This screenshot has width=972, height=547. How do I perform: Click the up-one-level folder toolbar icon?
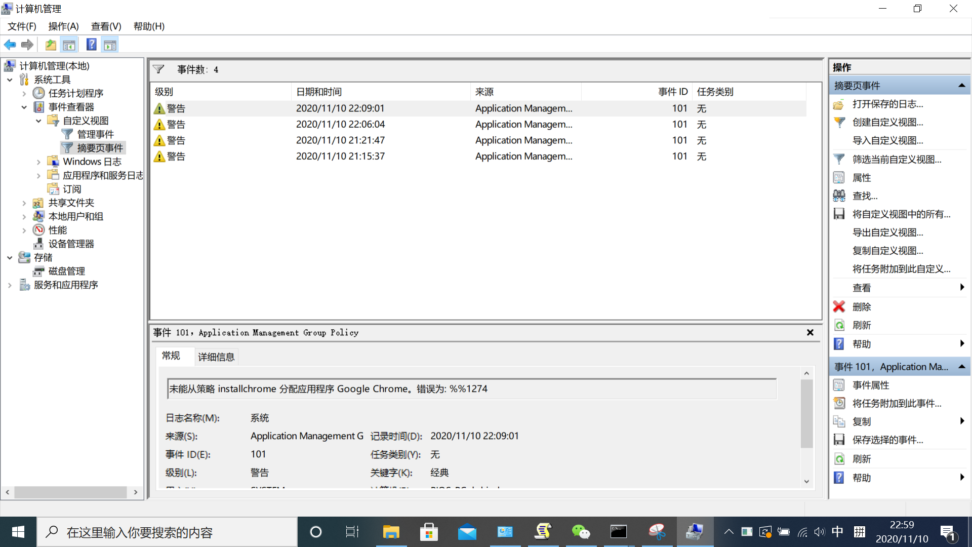coord(51,45)
